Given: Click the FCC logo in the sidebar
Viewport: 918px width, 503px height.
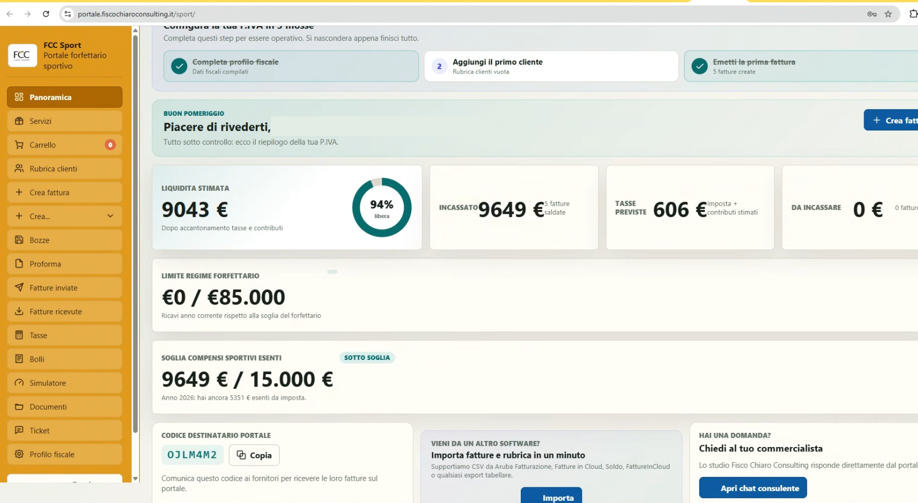Looking at the screenshot, I should pyautogui.click(x=22, y=55).
